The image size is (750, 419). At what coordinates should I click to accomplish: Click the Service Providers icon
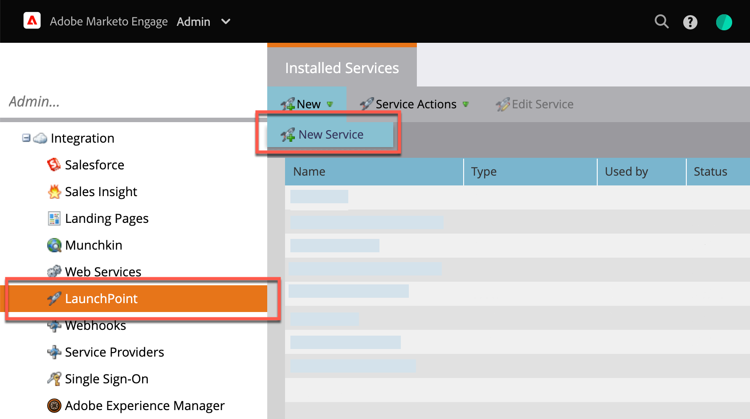(x=54, y=352)
